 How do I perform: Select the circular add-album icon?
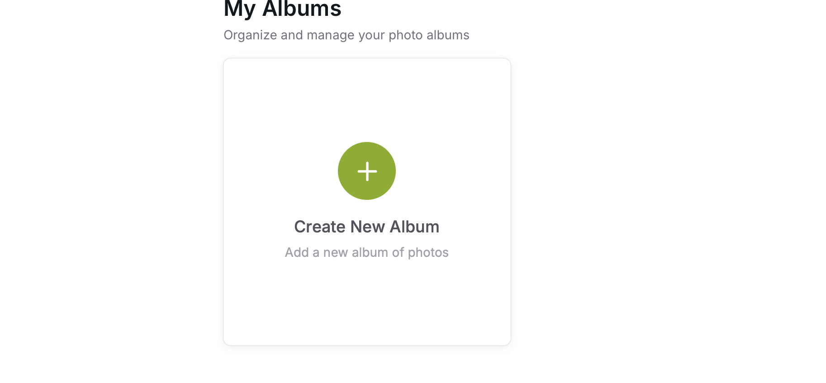coord(367,171)
